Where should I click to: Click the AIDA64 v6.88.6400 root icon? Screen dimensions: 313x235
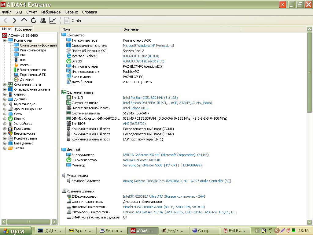5,35
